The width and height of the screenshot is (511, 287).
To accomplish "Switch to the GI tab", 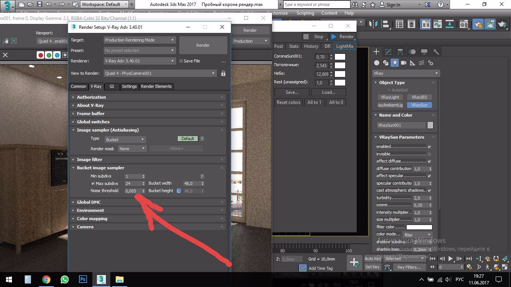I will pyautogui.click(x=111, y=86).
